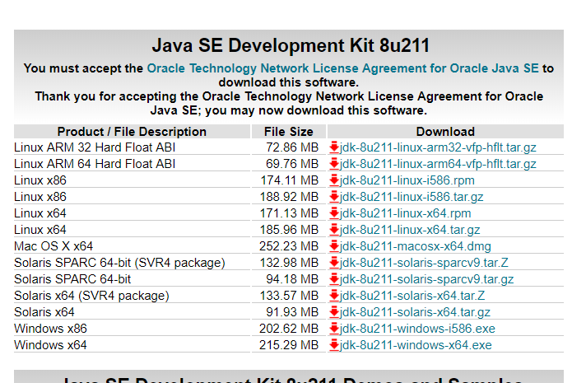Download jdk-8u211-linux-x64.rpm link
This screenshot has width=586, height=383.
pos(405,213)
